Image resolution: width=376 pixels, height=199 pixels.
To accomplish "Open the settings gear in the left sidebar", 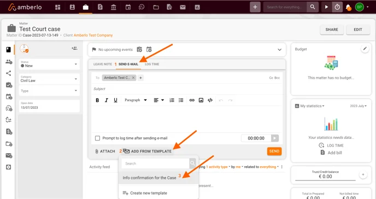I will [9, 167].
